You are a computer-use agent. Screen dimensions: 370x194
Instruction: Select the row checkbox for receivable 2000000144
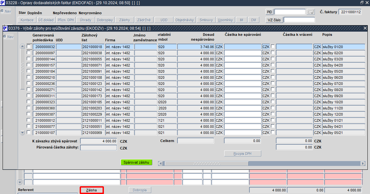[29, 59]
